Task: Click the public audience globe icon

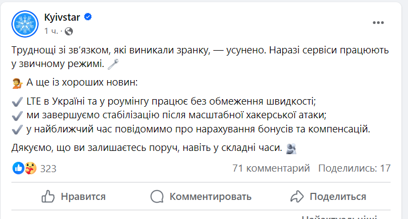Action: pos(69,30)
